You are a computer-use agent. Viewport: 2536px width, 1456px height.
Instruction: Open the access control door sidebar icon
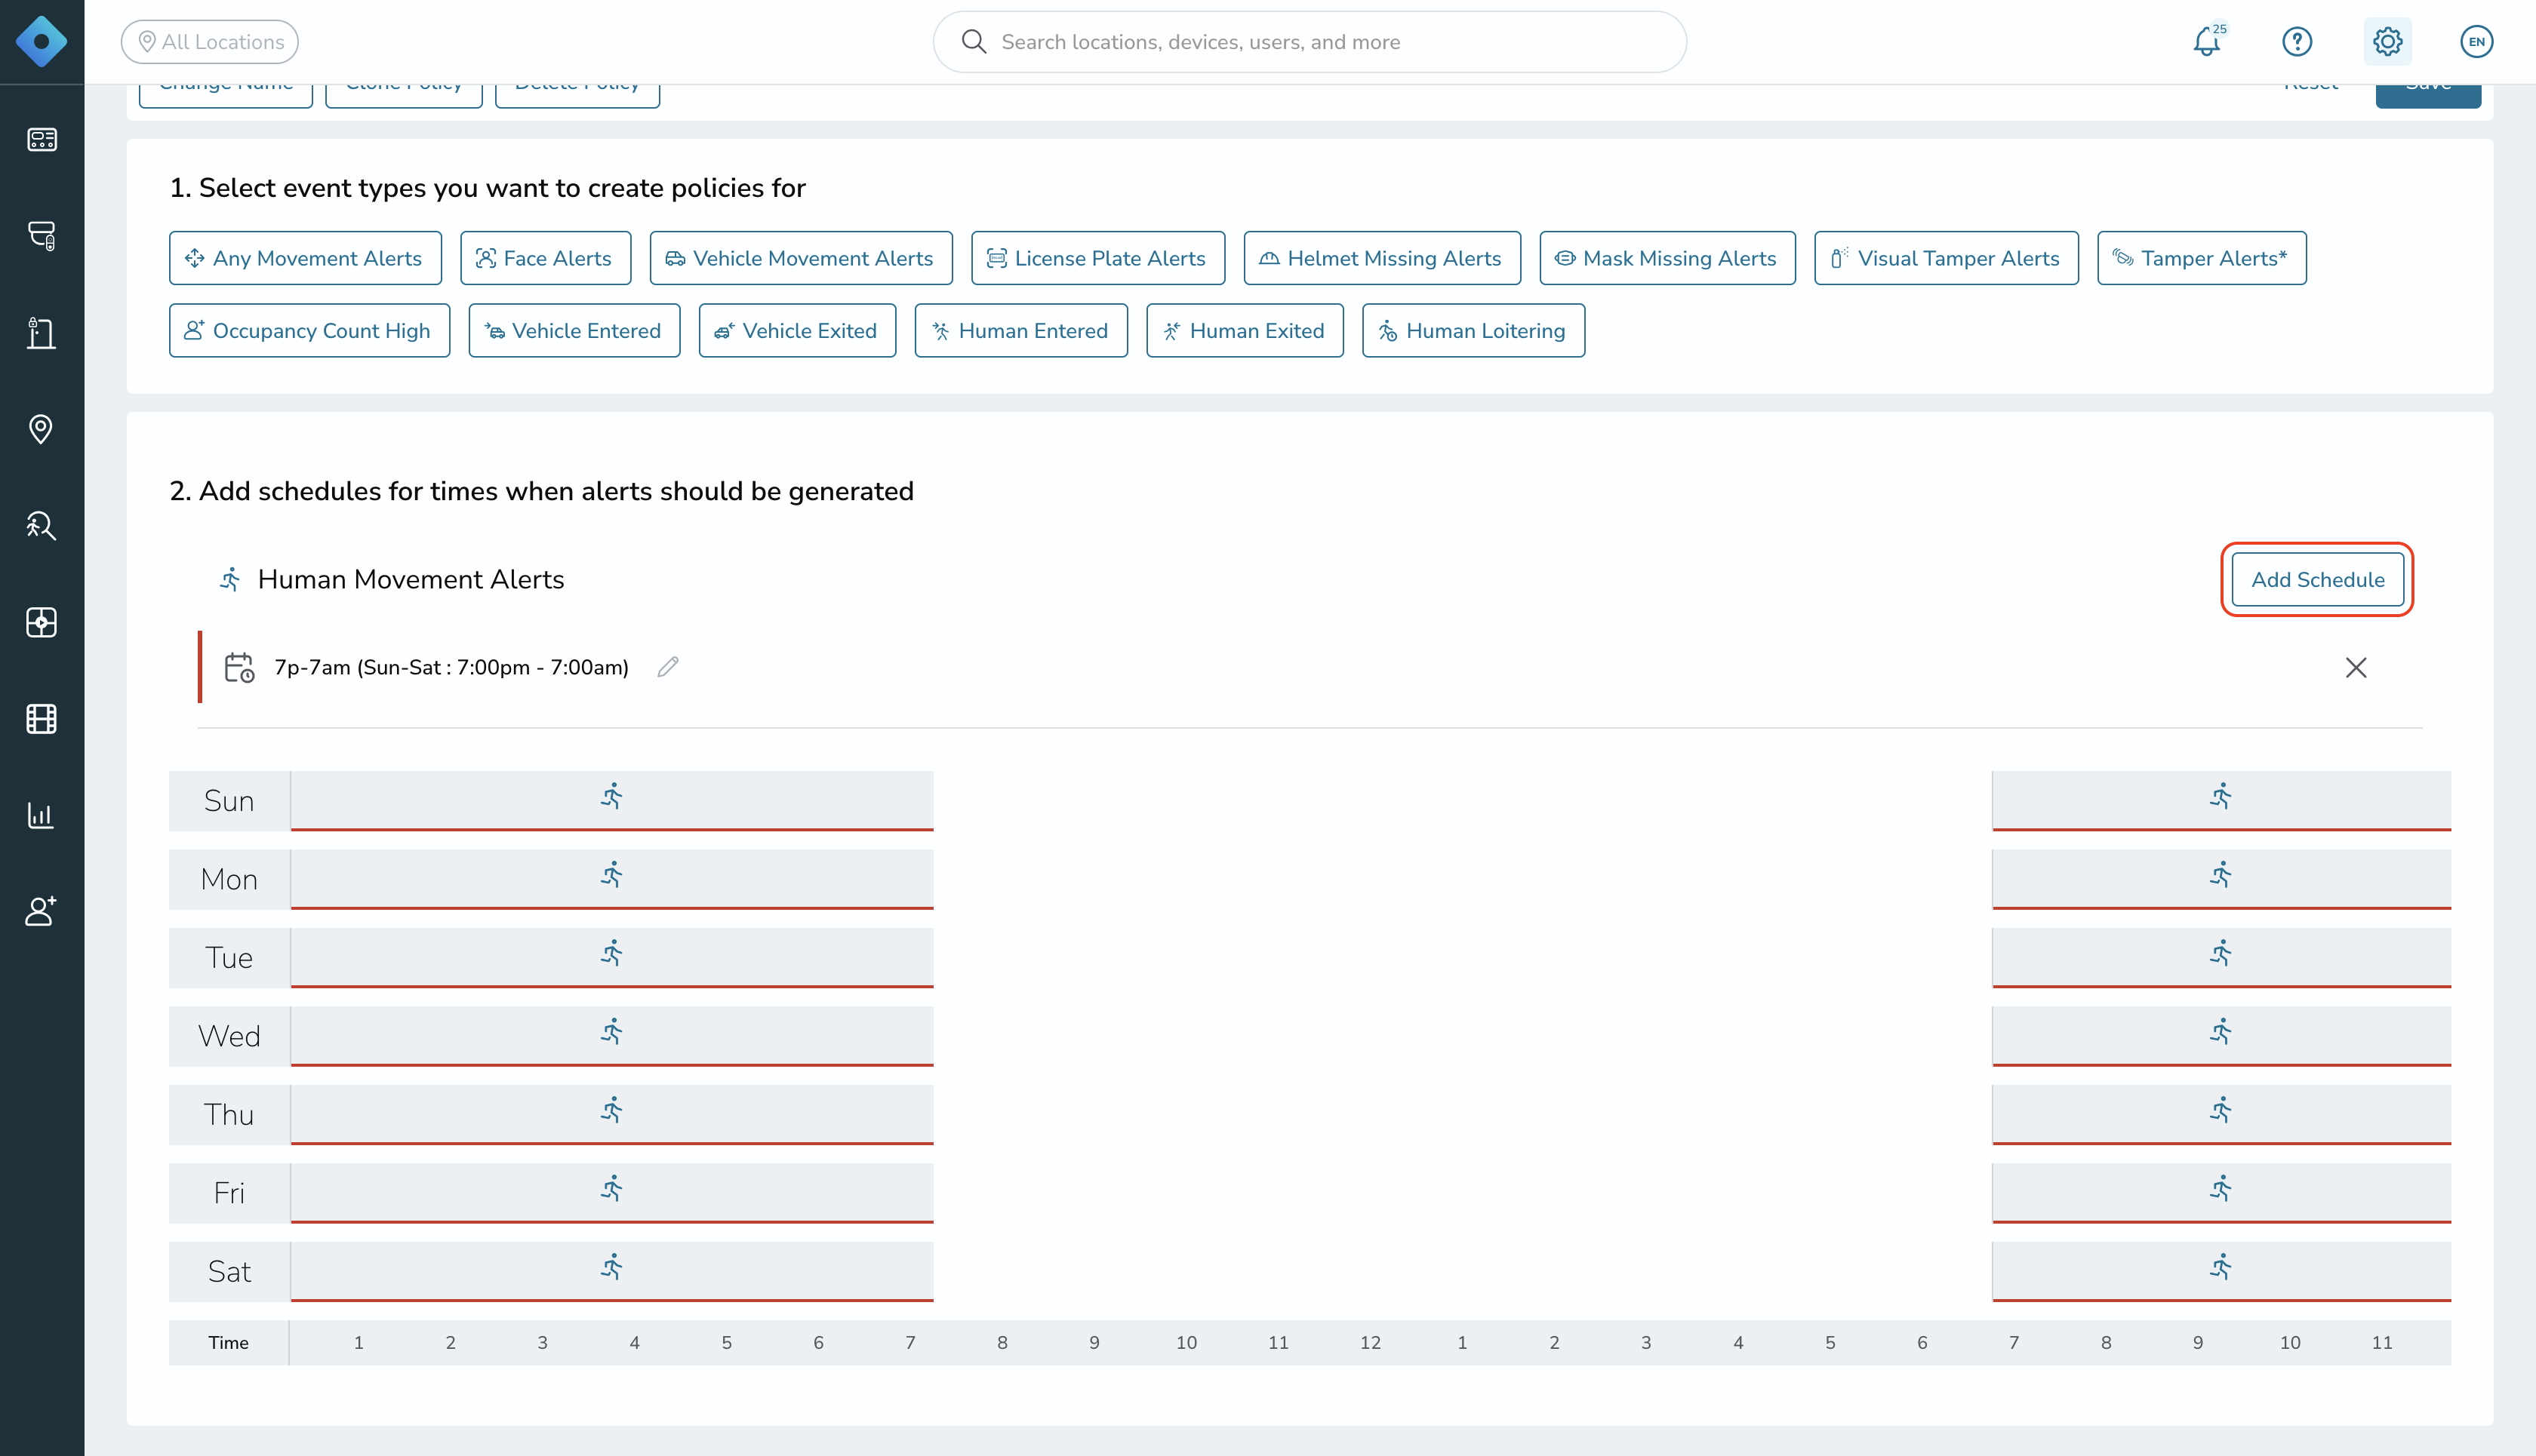pos(41,332)
